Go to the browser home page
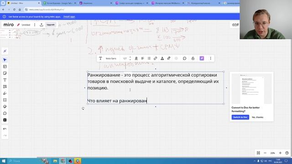 (20, 10)
